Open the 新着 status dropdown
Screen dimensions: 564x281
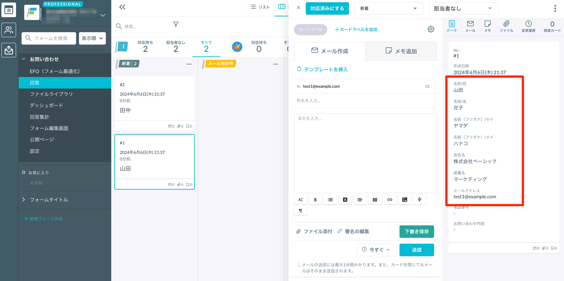[x=389, y=9]
